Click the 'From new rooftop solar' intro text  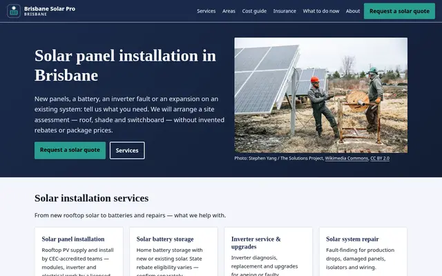(130, 215)
